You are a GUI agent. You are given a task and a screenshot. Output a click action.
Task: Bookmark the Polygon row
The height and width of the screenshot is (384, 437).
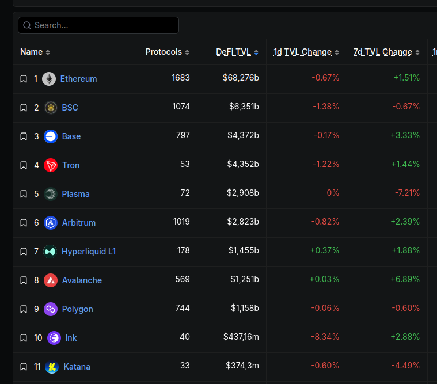24,309
